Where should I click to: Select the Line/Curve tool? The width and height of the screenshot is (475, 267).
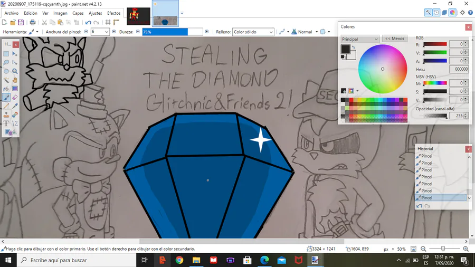click(15, 123)
